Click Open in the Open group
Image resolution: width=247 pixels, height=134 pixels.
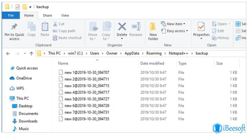(221, 24)
